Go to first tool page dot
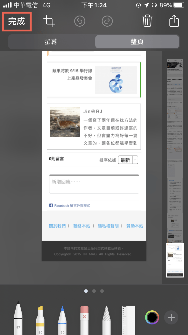The width and height of the screenshot is (188, 335). tap(86, 291)
